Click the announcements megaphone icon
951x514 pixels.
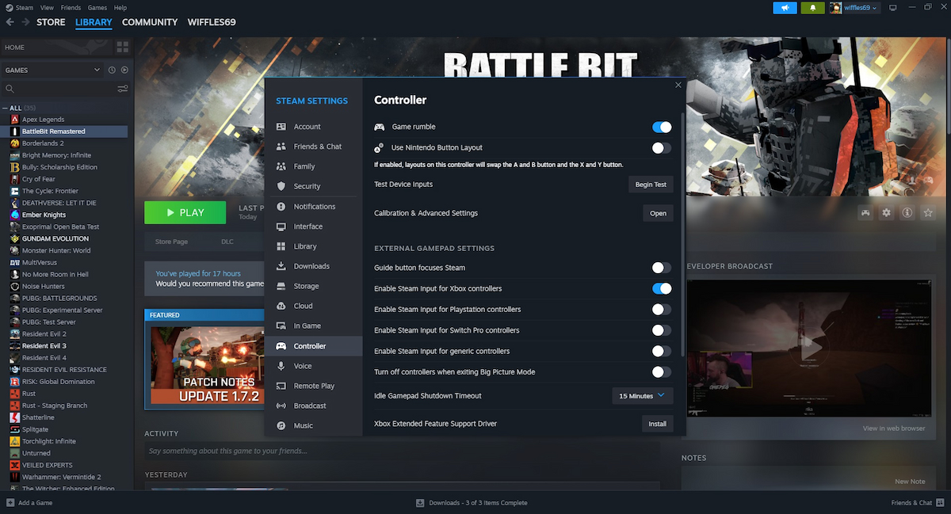click(785, 8)
